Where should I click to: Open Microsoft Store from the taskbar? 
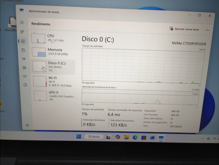tap(143, 138)
